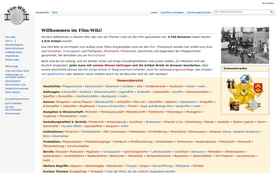The width and height of the screenshot is (277, 173).
Task: Click the central W wiki icon
Action: 244,92
